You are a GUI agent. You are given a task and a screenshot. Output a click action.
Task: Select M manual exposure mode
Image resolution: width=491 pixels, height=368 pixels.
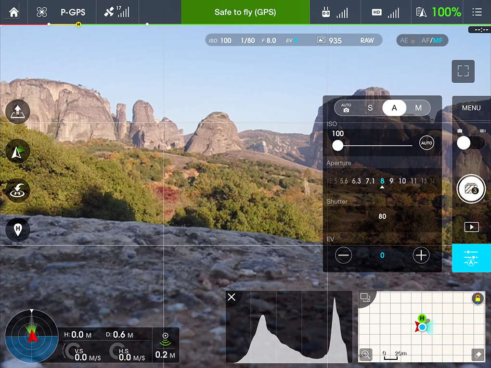point(418,108)
